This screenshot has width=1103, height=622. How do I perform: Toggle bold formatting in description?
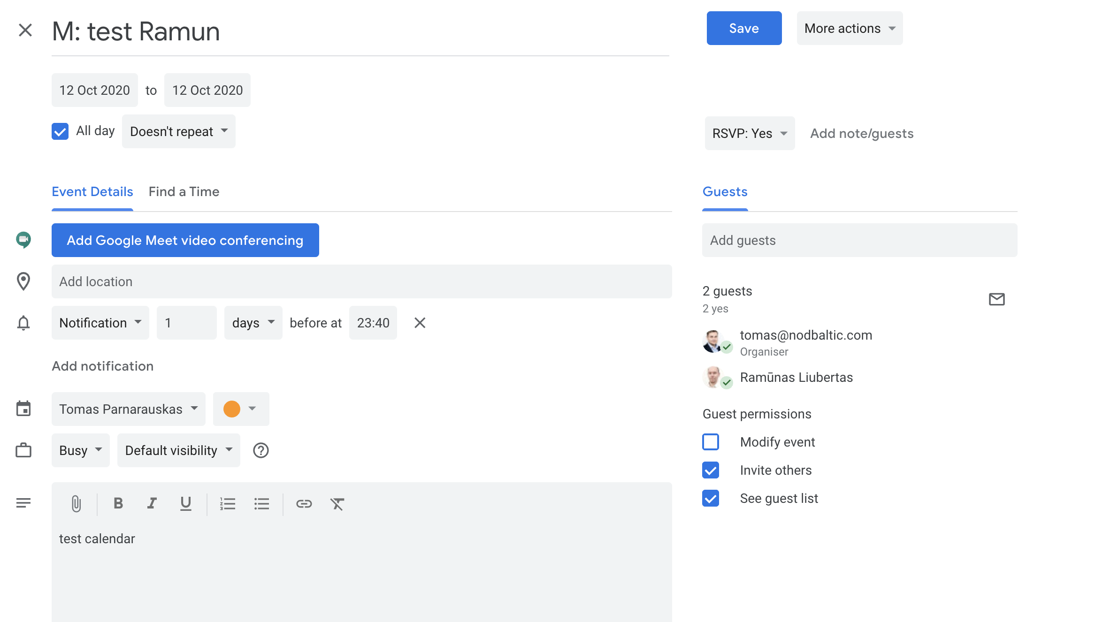pyautogui.click(x=118, y=504)
